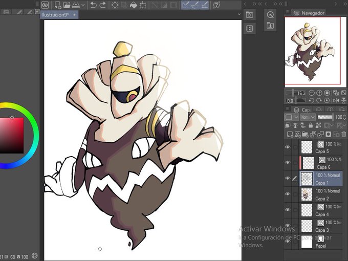
Task: Create a new vector layer
Action: tap(298, 134)
